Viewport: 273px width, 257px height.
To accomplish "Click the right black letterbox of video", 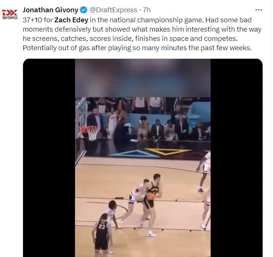I will [237, 158].
